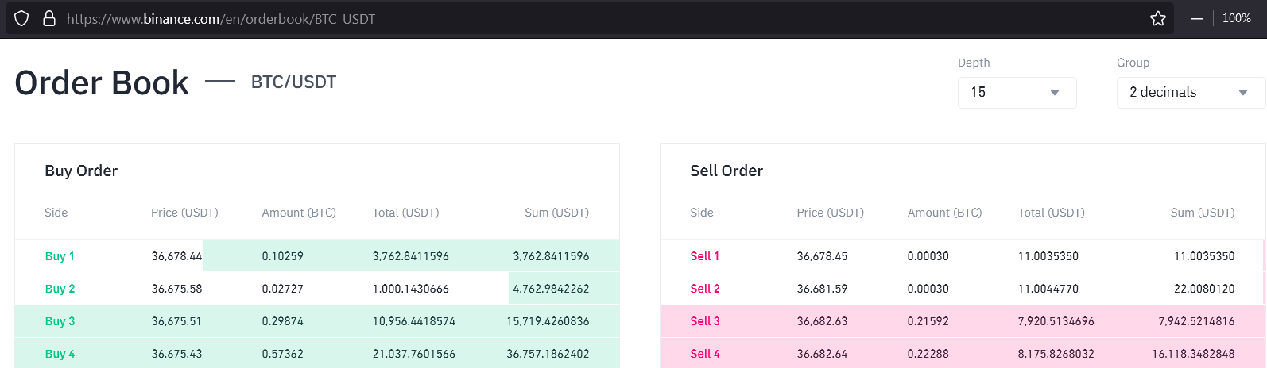Screen dimensions: 1267x368
Task: Click buy sum 36,757.1862402
Action: point(548,354)
